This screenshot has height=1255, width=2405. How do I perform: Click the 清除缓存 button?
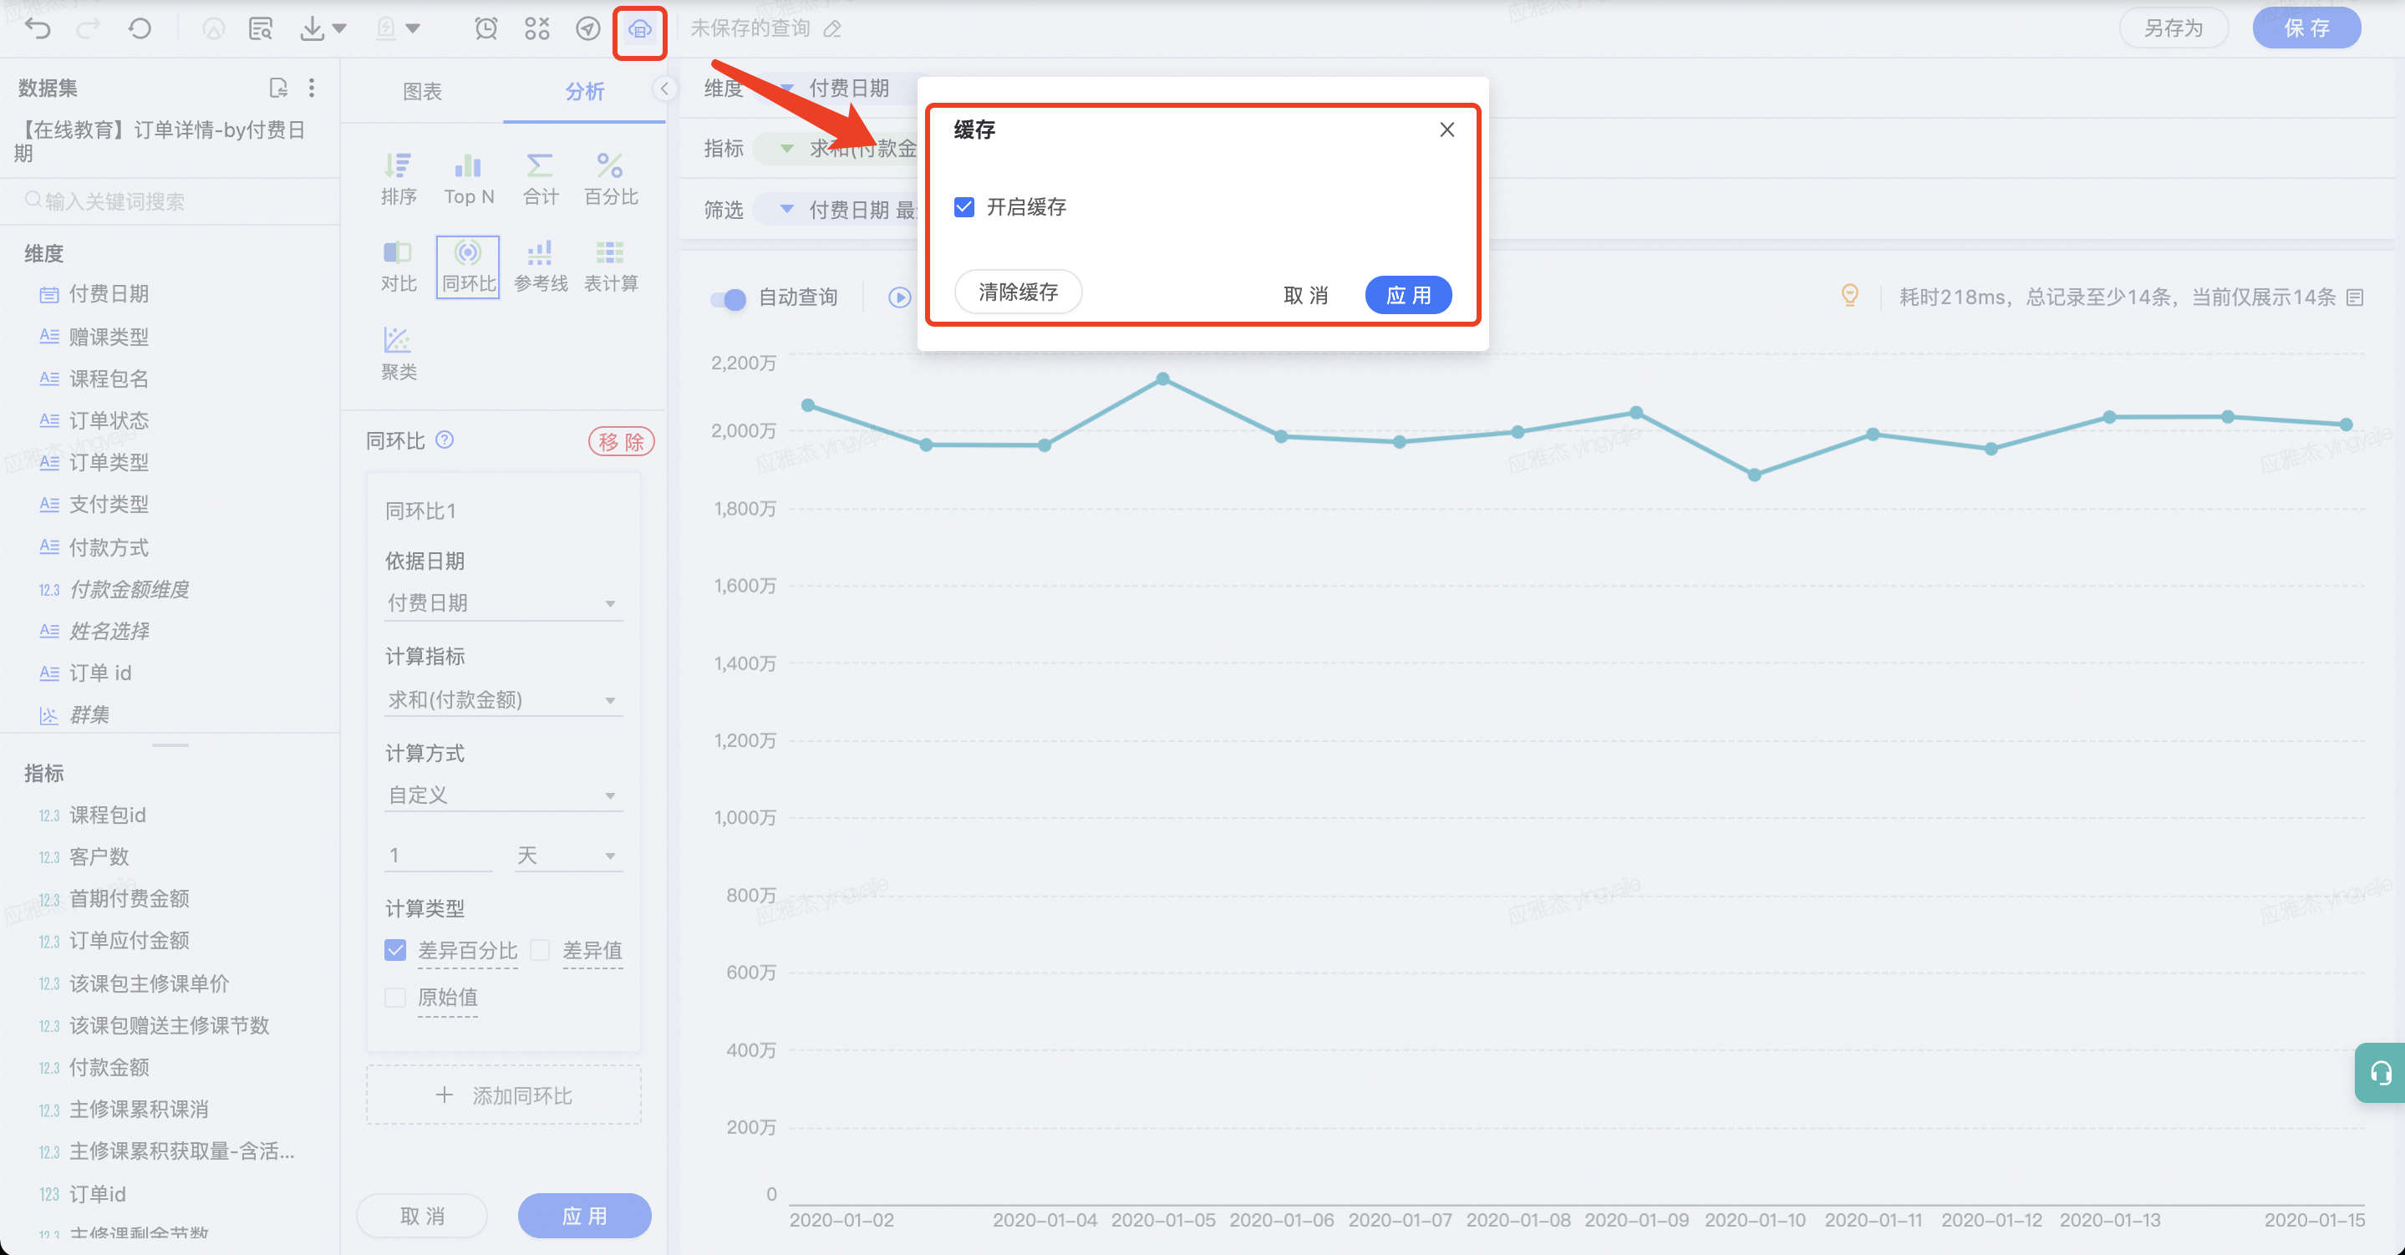click(x=1018, y=292)
